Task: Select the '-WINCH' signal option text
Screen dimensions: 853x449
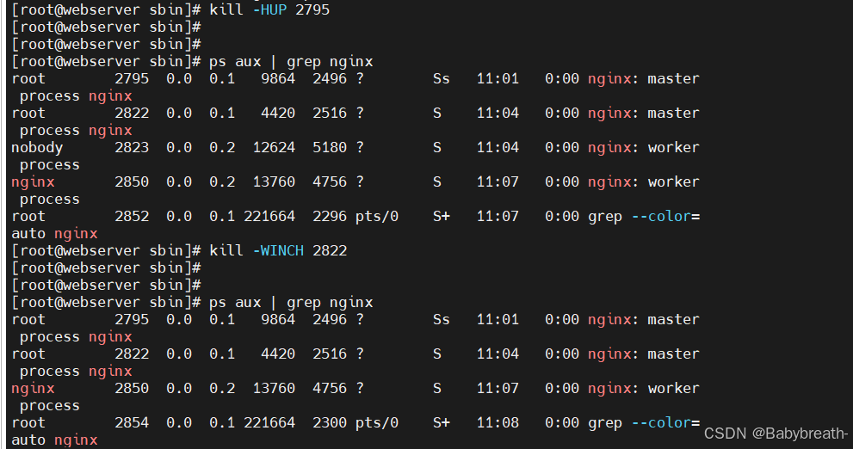Action: point(279,250)
